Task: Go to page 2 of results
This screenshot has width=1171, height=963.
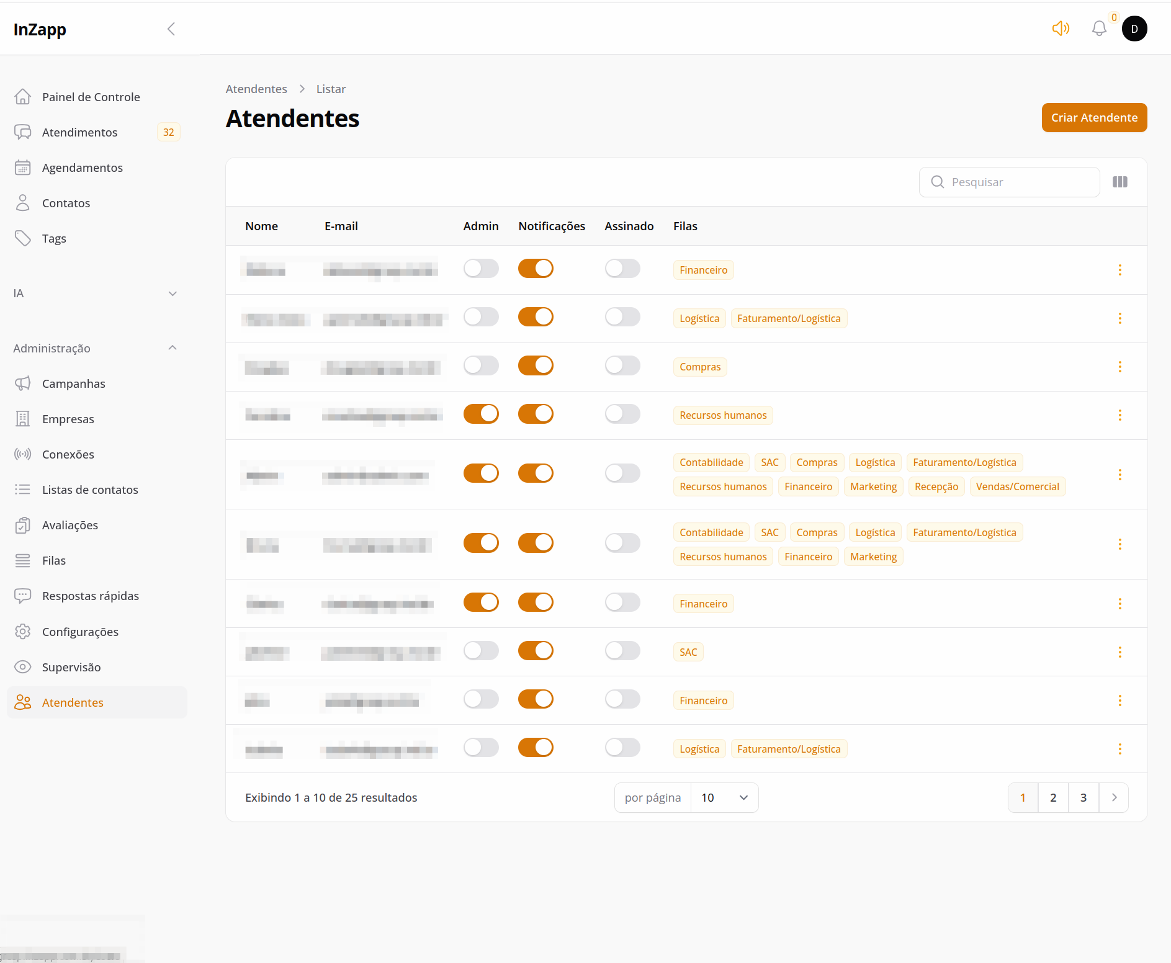Action: click(1052, 797)
